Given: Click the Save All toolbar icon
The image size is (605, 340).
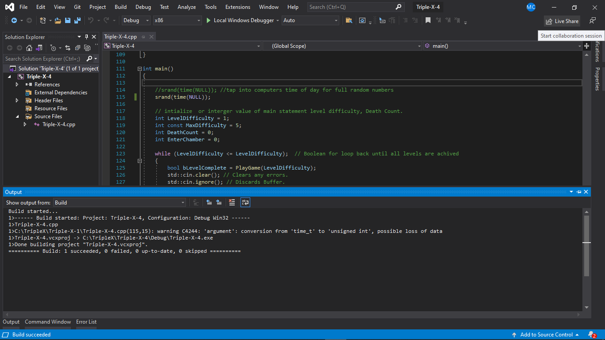Looking at the screenshot, I should 78,20.
